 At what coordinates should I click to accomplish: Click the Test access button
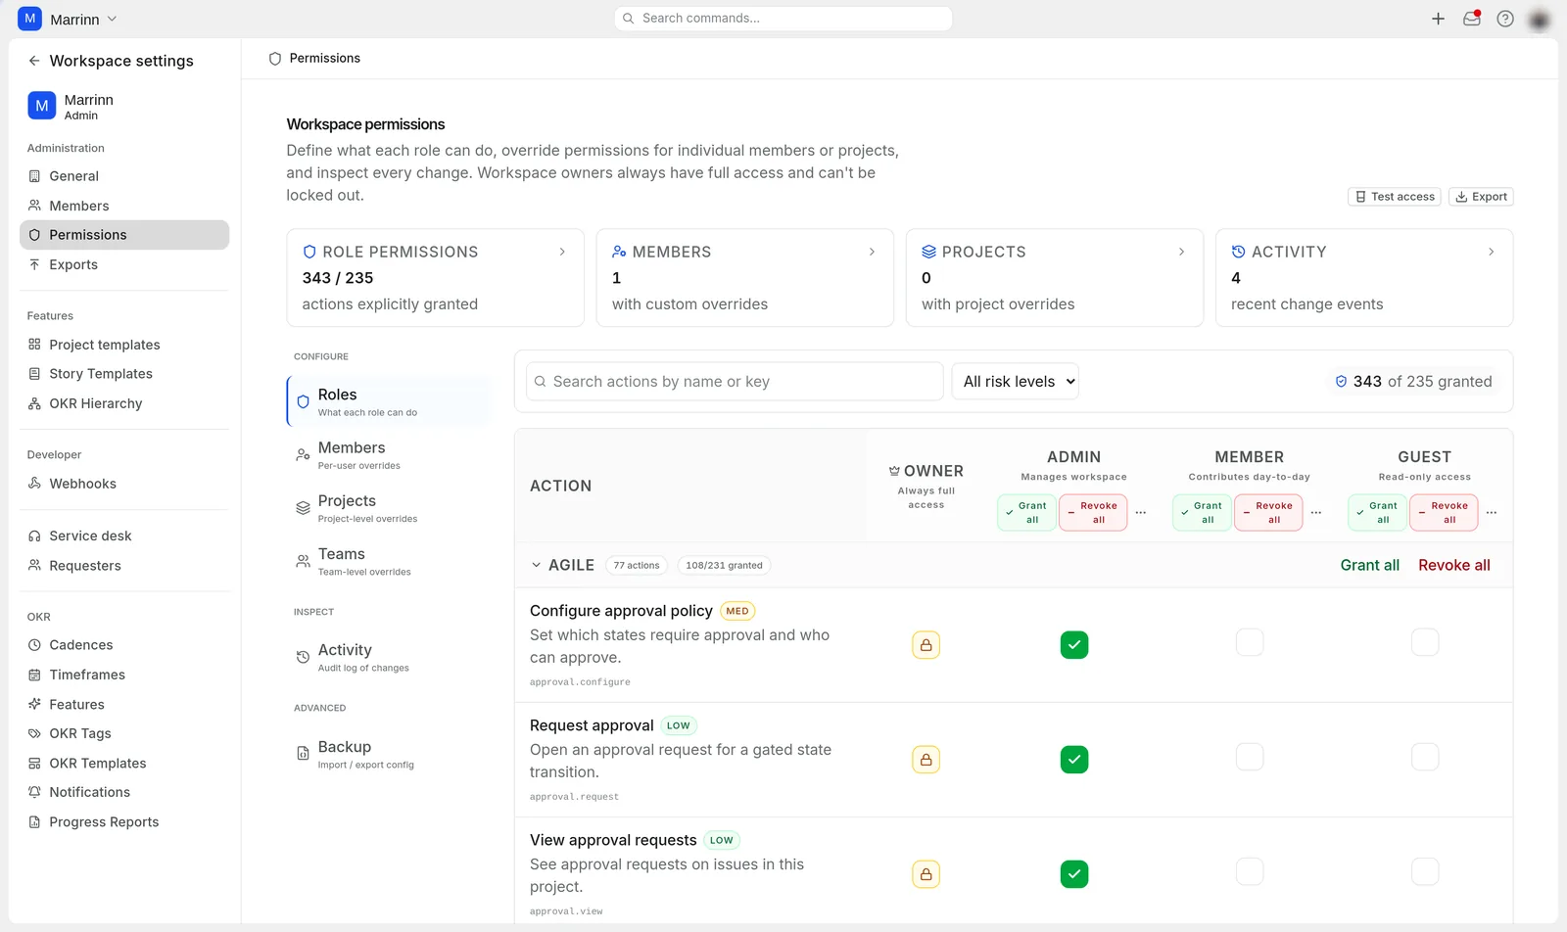coord(1395,197)
